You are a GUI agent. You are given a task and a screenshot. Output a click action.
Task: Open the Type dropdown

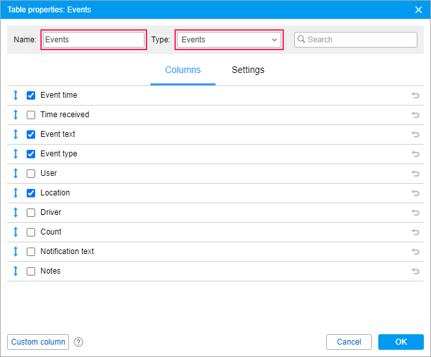(229, 40)
